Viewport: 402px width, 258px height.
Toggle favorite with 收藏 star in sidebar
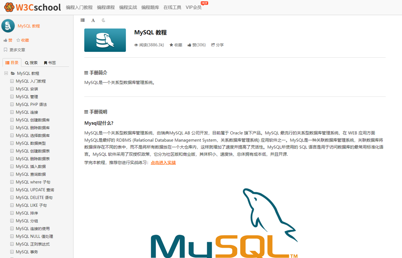click(x=22, y=40)
